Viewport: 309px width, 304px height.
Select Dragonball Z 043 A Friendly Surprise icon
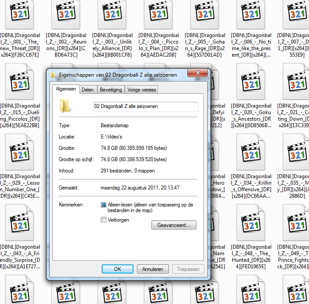coord(20,223)
